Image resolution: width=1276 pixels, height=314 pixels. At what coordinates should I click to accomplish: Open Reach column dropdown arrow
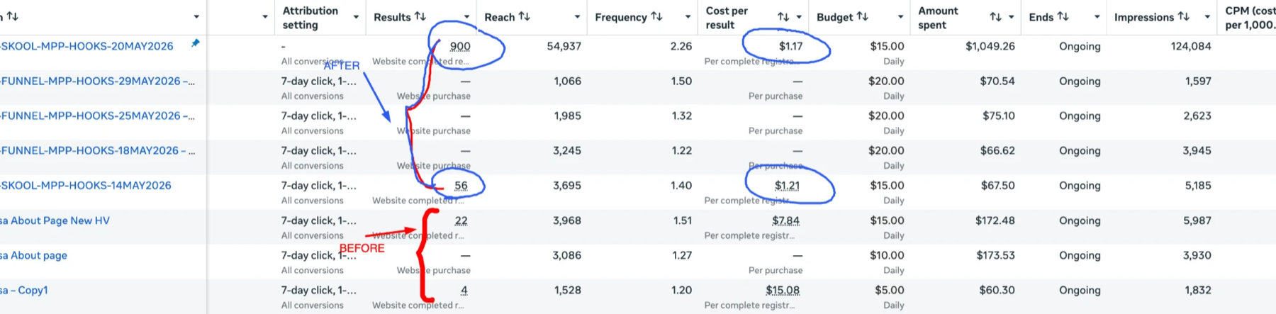tap(577, 17)
